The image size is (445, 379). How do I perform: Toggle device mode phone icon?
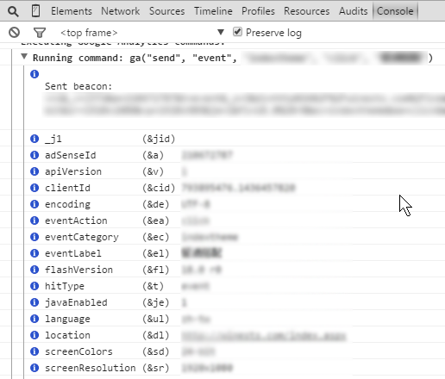pyautogui.click(x=36, y=11)
